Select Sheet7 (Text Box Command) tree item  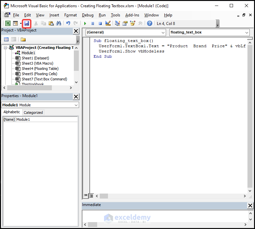coord(44,79)
